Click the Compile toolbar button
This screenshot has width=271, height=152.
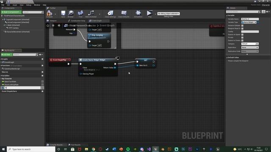(50, 14)
